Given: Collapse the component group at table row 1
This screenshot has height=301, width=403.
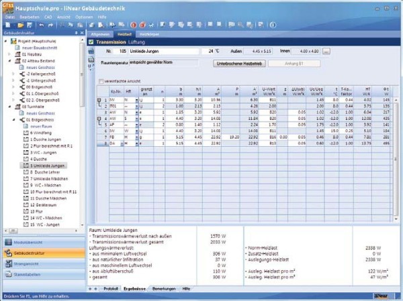Looking at the screenshot, I should click(x=99, y=100).
